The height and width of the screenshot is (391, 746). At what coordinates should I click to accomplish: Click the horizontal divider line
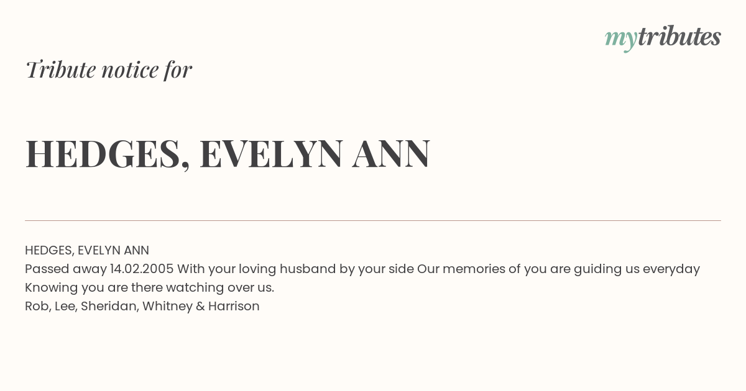pyautogui.click(x=373, y=220)
